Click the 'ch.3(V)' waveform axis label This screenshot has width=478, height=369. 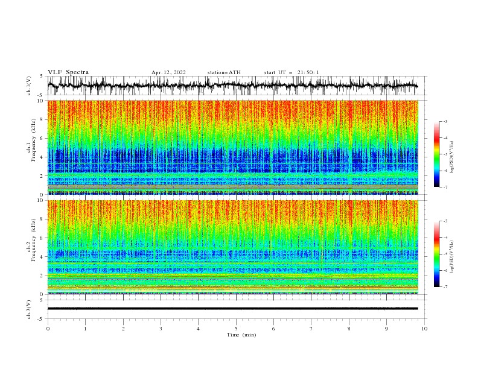click(29, 309)
